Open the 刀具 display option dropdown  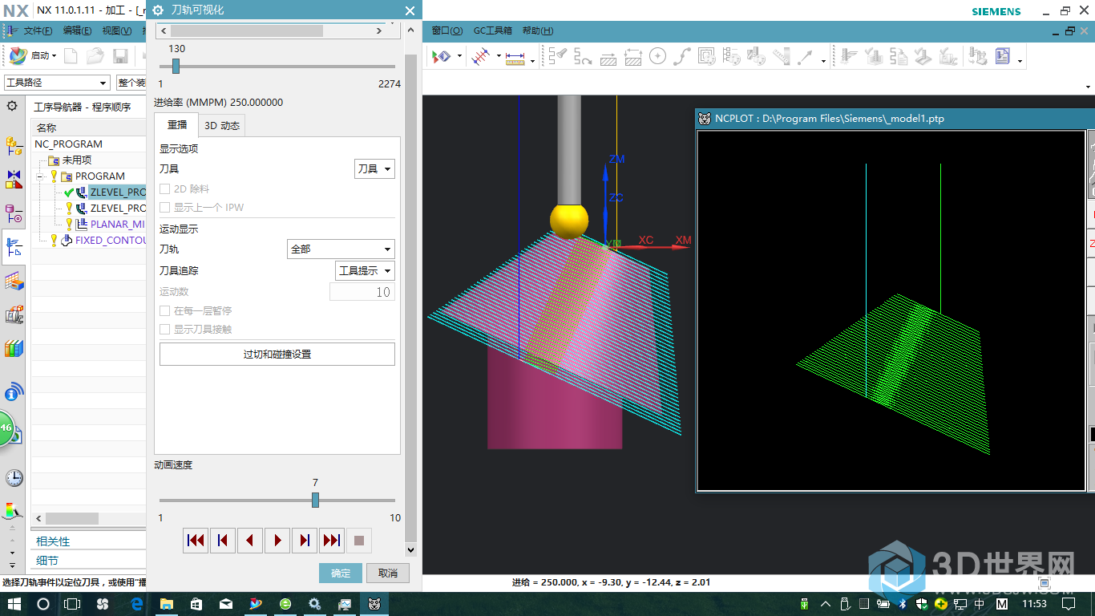(x=374, y=168)
